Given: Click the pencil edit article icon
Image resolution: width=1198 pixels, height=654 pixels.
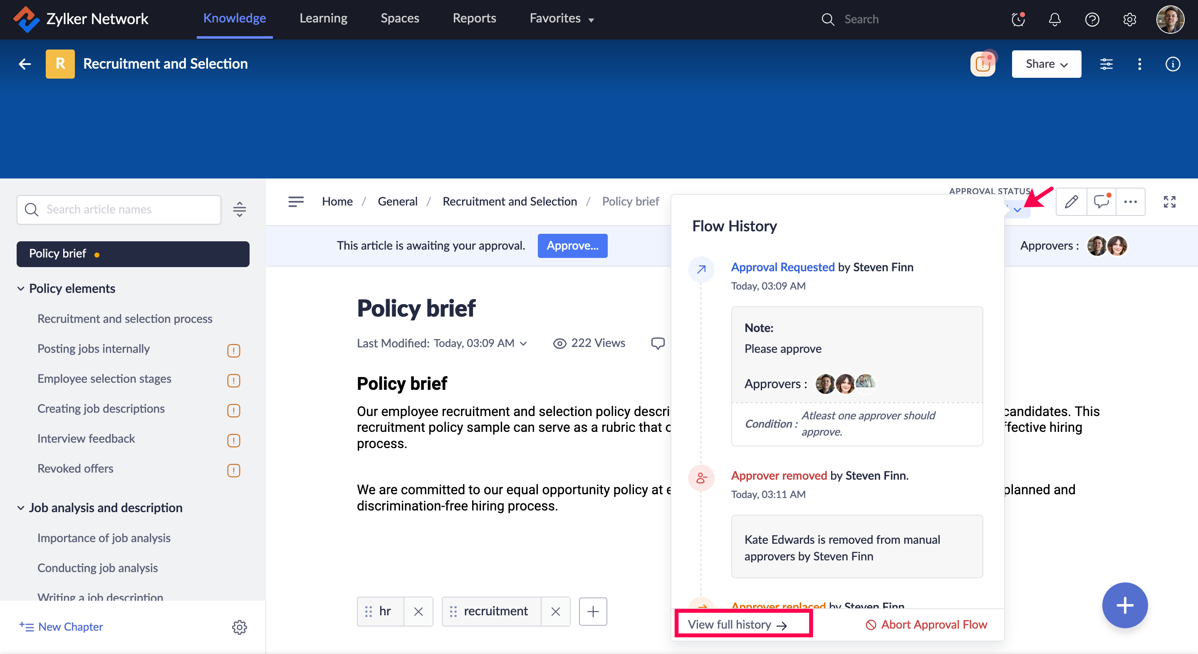Looking at the screenshot, I should click(x=1071, y=201).
